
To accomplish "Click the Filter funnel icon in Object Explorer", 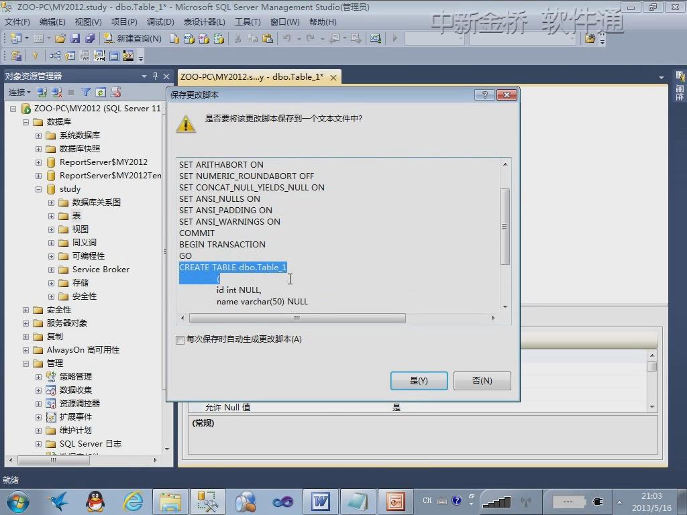I will 86,93.
